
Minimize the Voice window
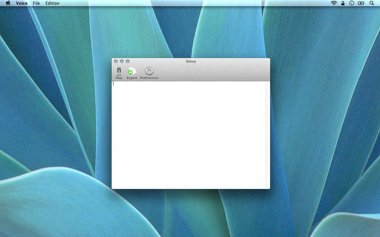[x=122, y=62]
